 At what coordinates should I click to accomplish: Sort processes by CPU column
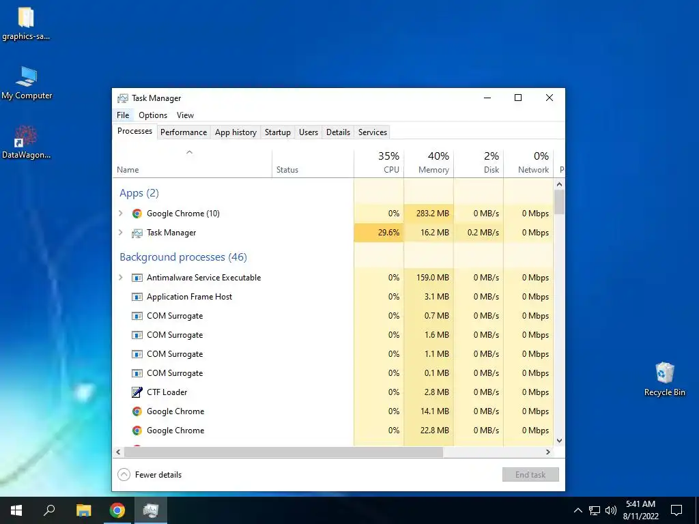(x=379, y=164)
